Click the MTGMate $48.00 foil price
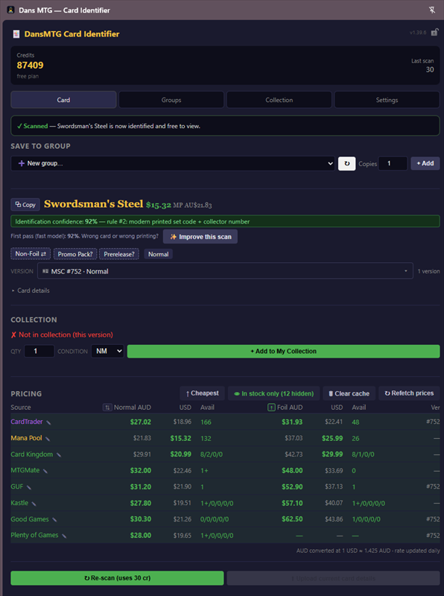Viewport: 444px width, 596px height. coord(292,471)
